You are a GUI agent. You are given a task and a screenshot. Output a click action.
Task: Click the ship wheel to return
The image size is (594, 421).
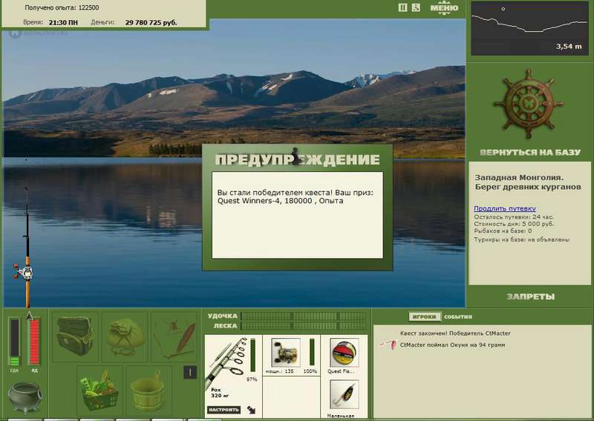tap(529, 103)
